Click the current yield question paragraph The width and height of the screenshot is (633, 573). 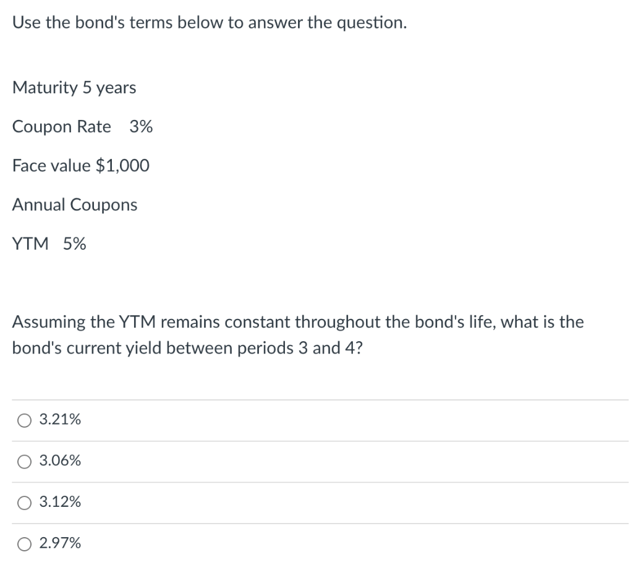pyautogui.click(x=298, y=334)
